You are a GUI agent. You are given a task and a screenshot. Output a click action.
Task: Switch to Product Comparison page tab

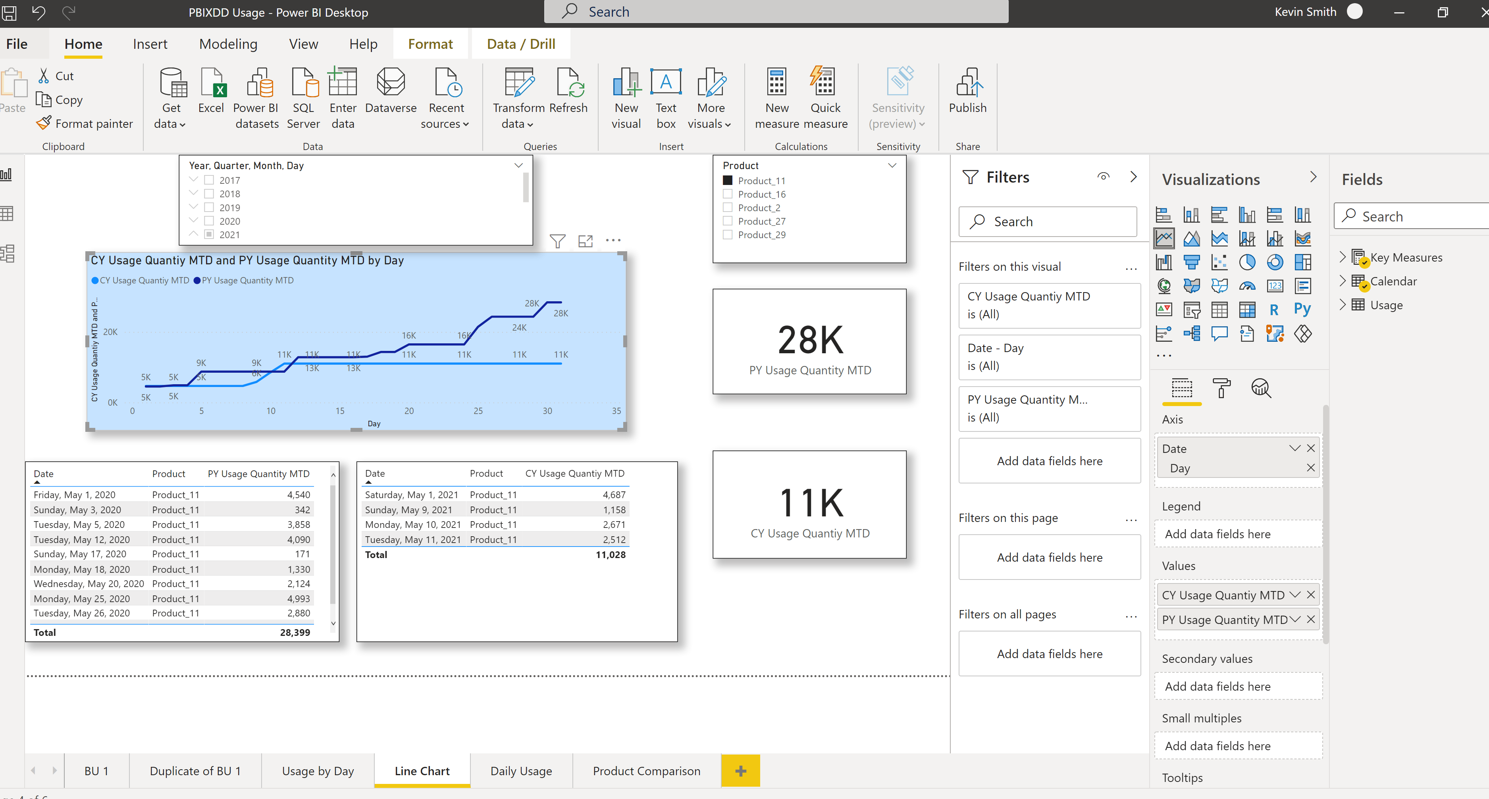pyautogui.click(x=647, y=771)
